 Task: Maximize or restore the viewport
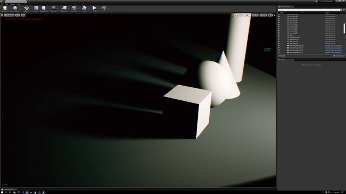pos(275,15)
